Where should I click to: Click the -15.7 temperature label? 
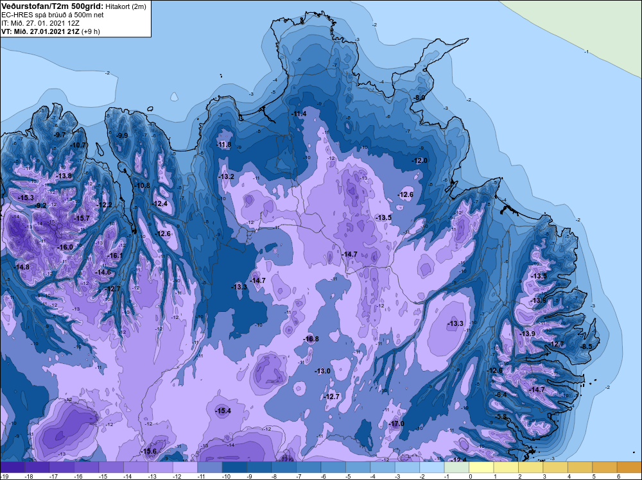point(82,218)
